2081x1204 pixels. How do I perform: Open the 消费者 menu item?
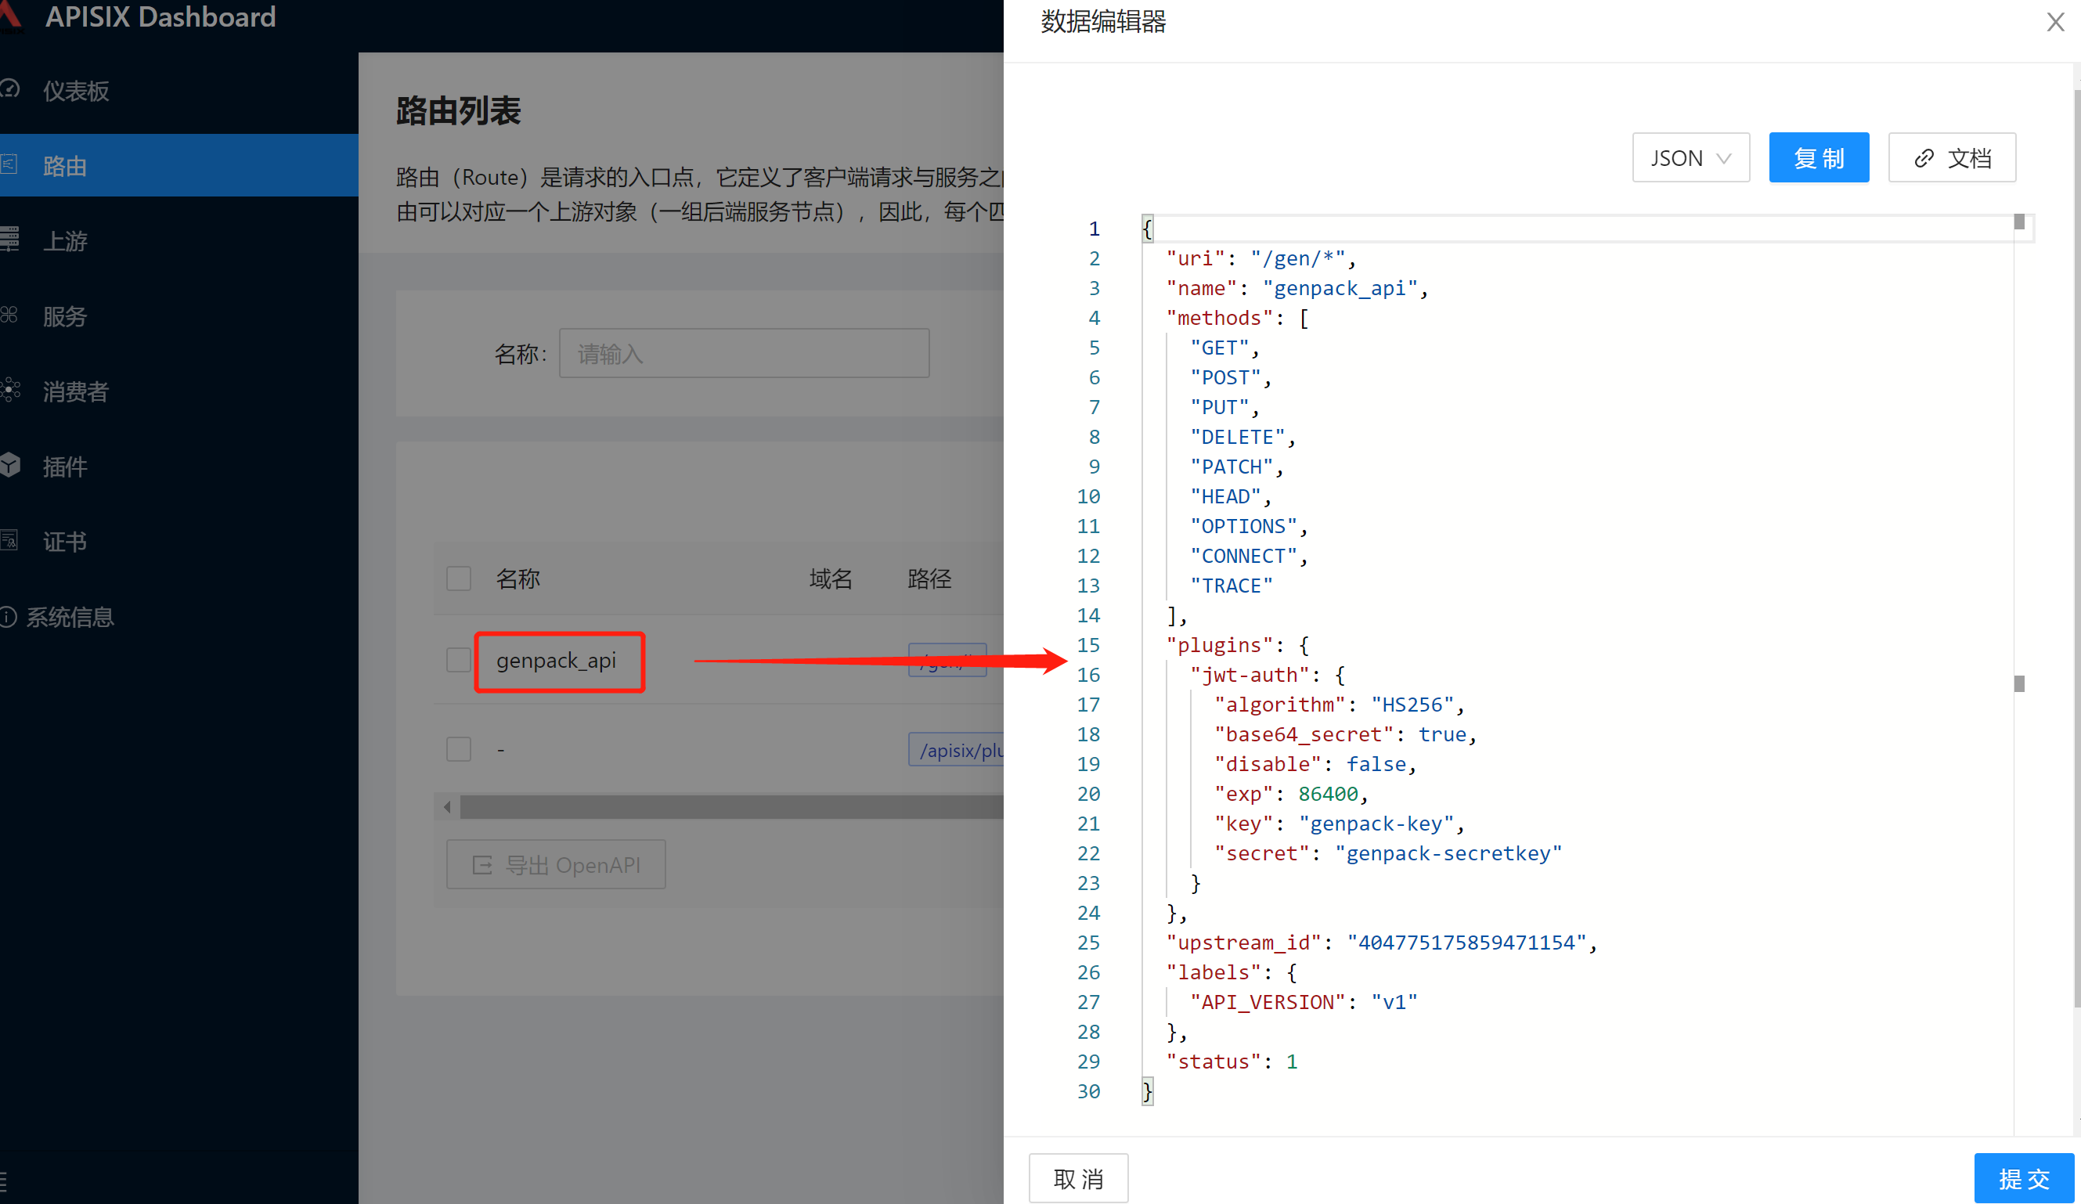click(76, 391)
